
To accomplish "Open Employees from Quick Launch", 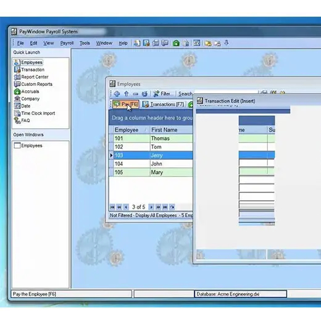I will pyautogui.click(x=28, y=62).
